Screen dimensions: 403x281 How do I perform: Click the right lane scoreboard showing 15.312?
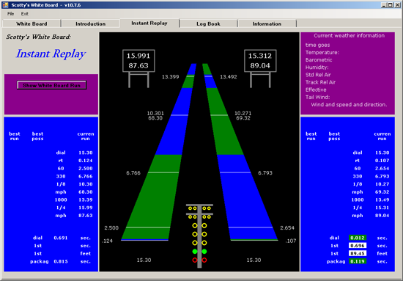[x=260, y=61]
